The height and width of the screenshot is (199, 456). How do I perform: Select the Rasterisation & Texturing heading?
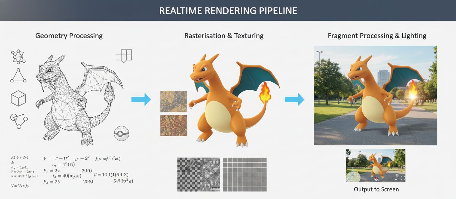(x=224, y=36)
